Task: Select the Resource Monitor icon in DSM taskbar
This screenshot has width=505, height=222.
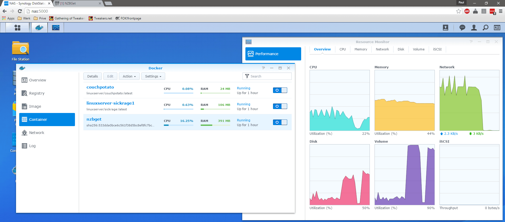Action: [x=56, y=28]
